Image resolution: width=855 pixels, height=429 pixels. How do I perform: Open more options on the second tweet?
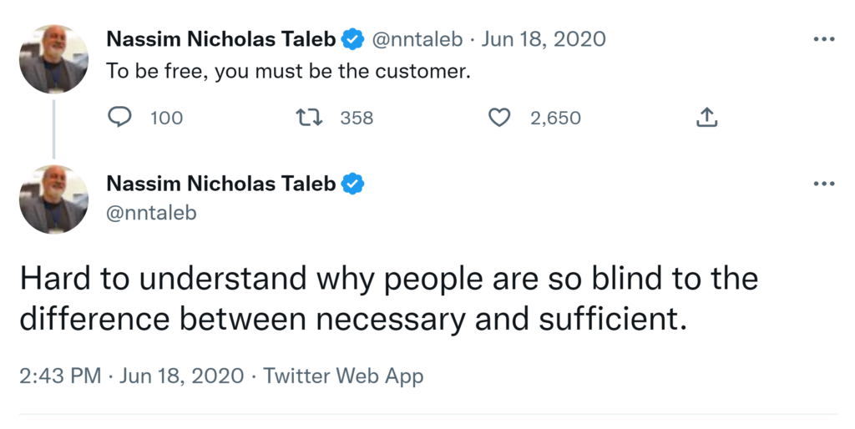[823, 184]
